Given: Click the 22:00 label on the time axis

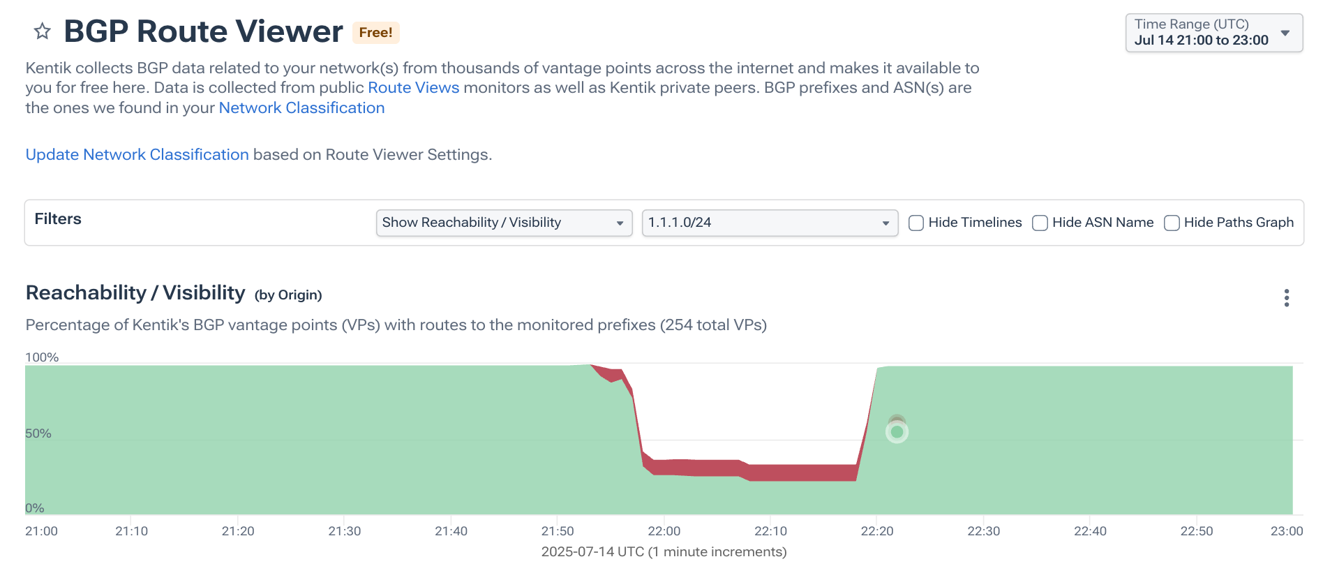Looking at the screenshot, I should [664, 531].
